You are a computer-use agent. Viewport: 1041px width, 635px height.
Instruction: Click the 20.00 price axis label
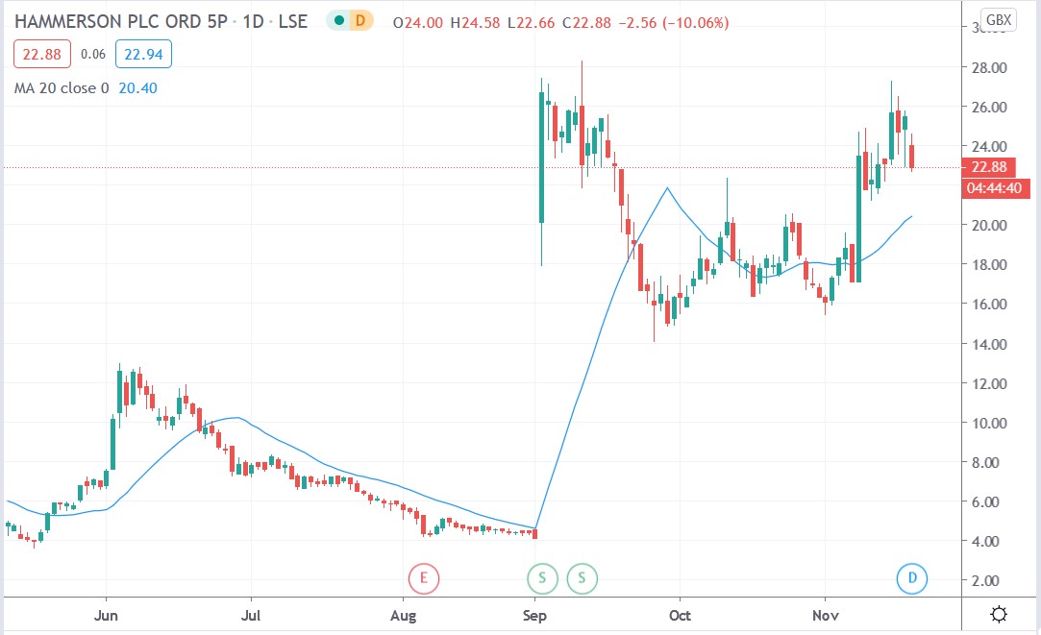[x=989, y=225]
